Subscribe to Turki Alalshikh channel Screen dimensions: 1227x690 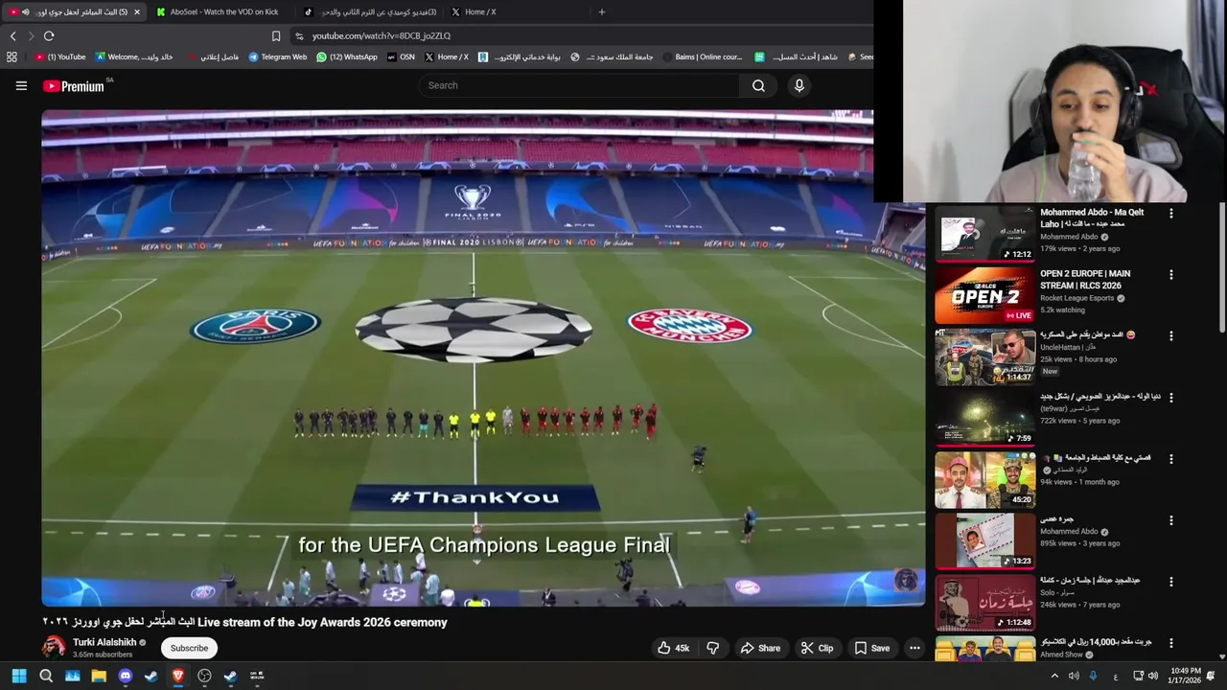pyautogui.click(x=189, y=648)
